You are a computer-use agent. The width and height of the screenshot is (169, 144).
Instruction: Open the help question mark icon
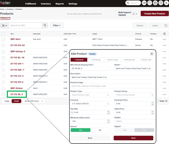point(161,3)
